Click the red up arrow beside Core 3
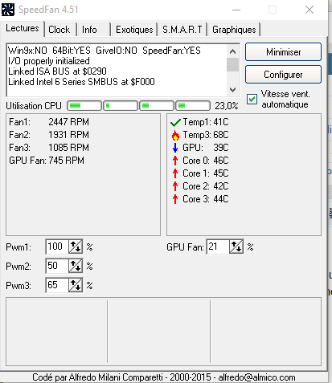The image size is (332, 383). (x=175, y=199)
